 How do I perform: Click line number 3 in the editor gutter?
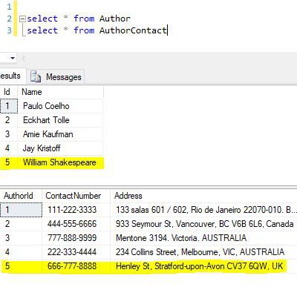pyautogui.click(x=9, y=30)
